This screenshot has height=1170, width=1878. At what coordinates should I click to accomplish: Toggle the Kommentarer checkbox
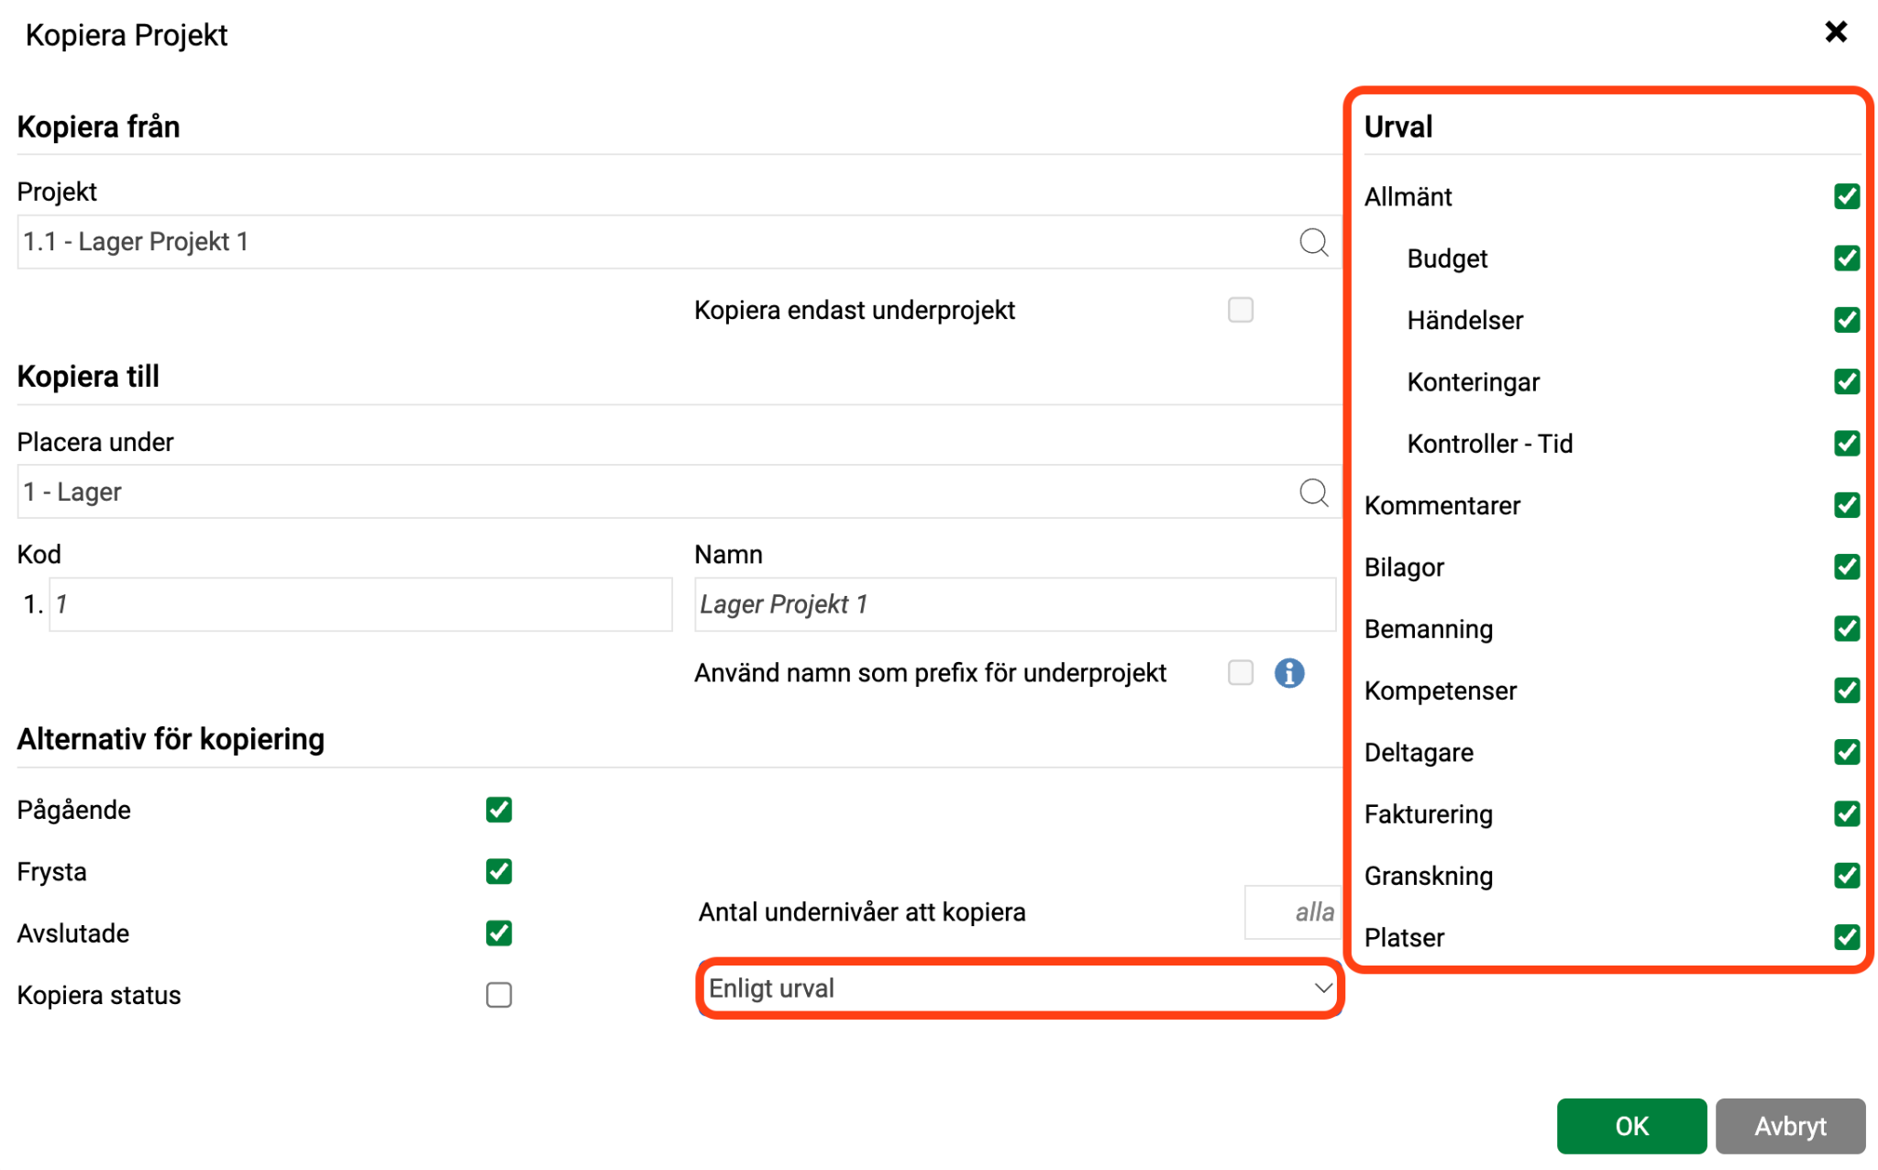pos(1847,505)
